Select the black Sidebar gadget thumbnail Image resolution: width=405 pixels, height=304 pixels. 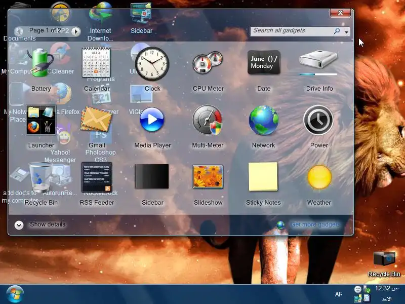point(152,176)
